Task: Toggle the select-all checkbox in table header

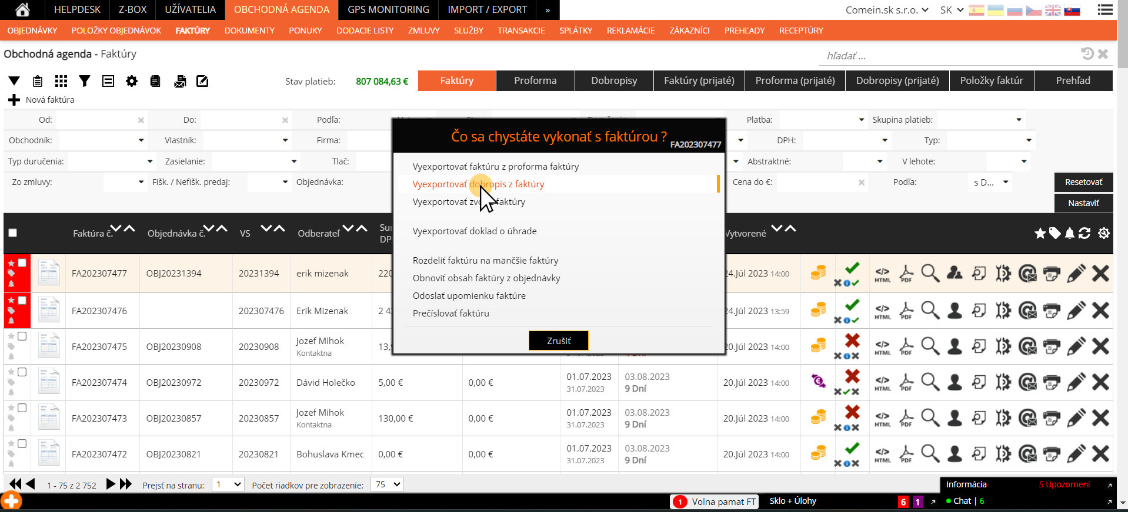Action: point(12,233)
